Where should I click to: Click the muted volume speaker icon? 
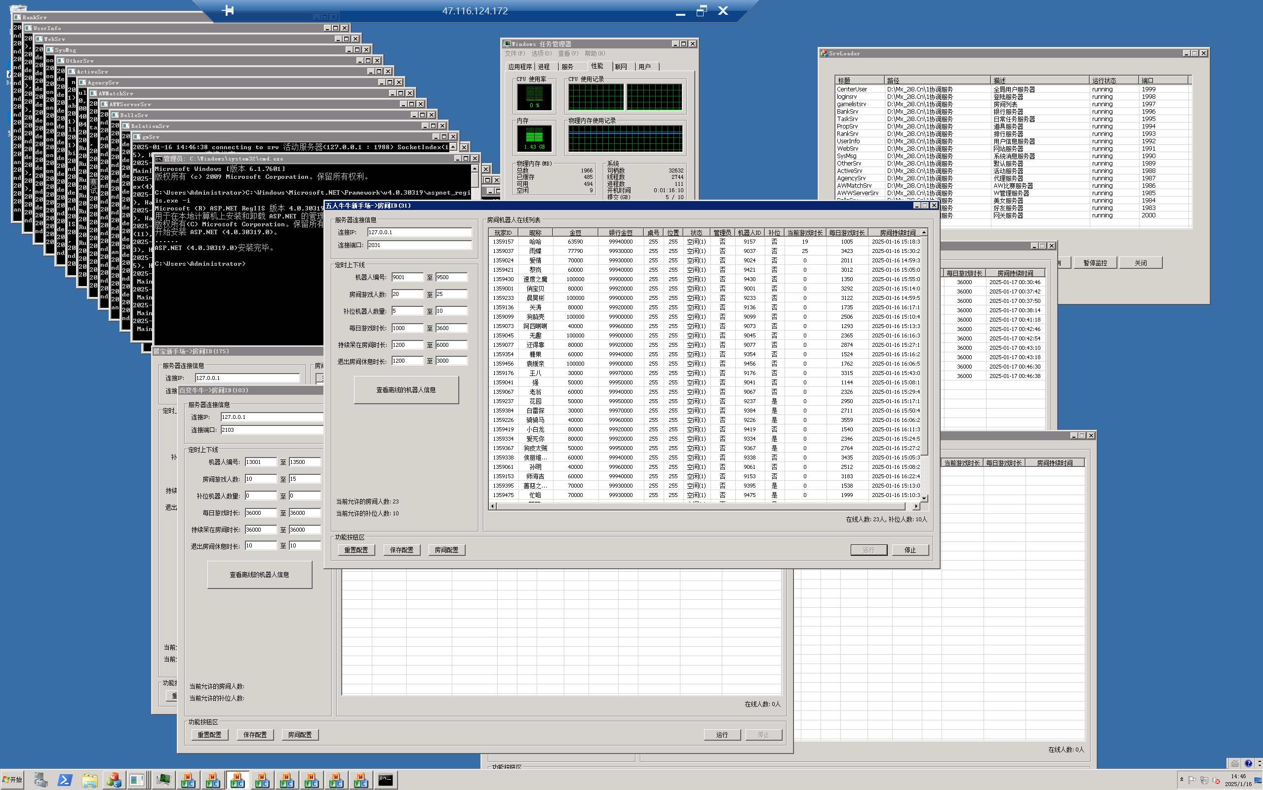(1216, 780)
